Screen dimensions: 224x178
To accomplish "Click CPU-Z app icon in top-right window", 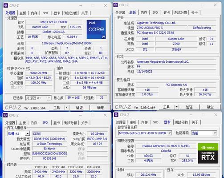I will click(x=115, y=5).
